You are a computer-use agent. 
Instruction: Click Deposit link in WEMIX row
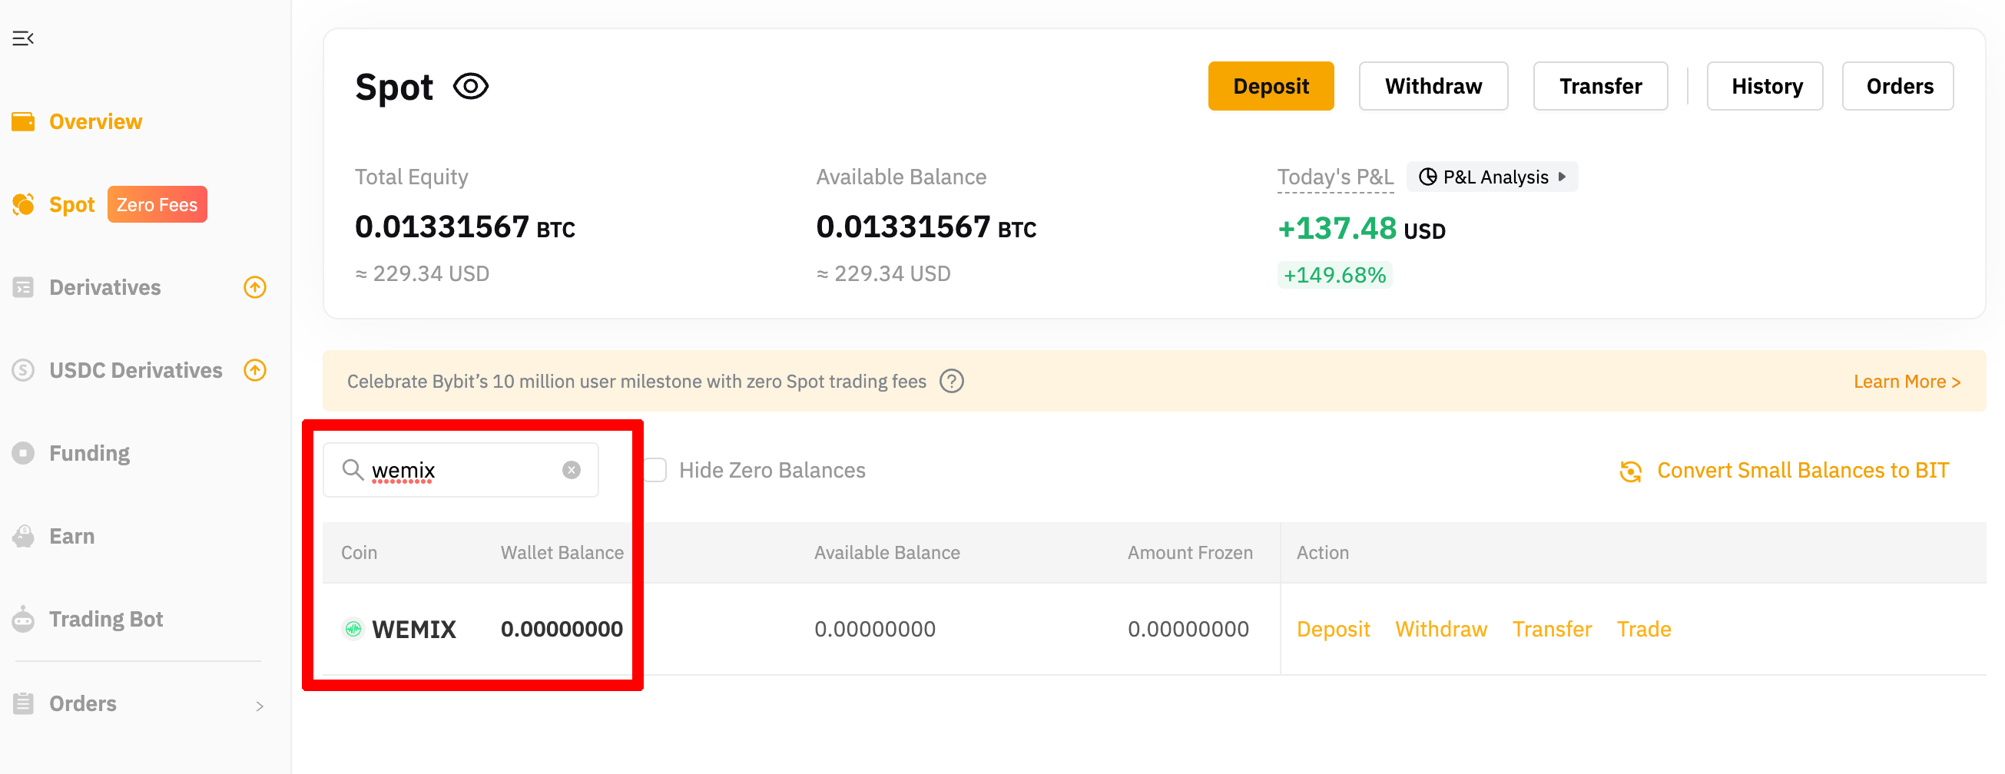point(1333,630)
